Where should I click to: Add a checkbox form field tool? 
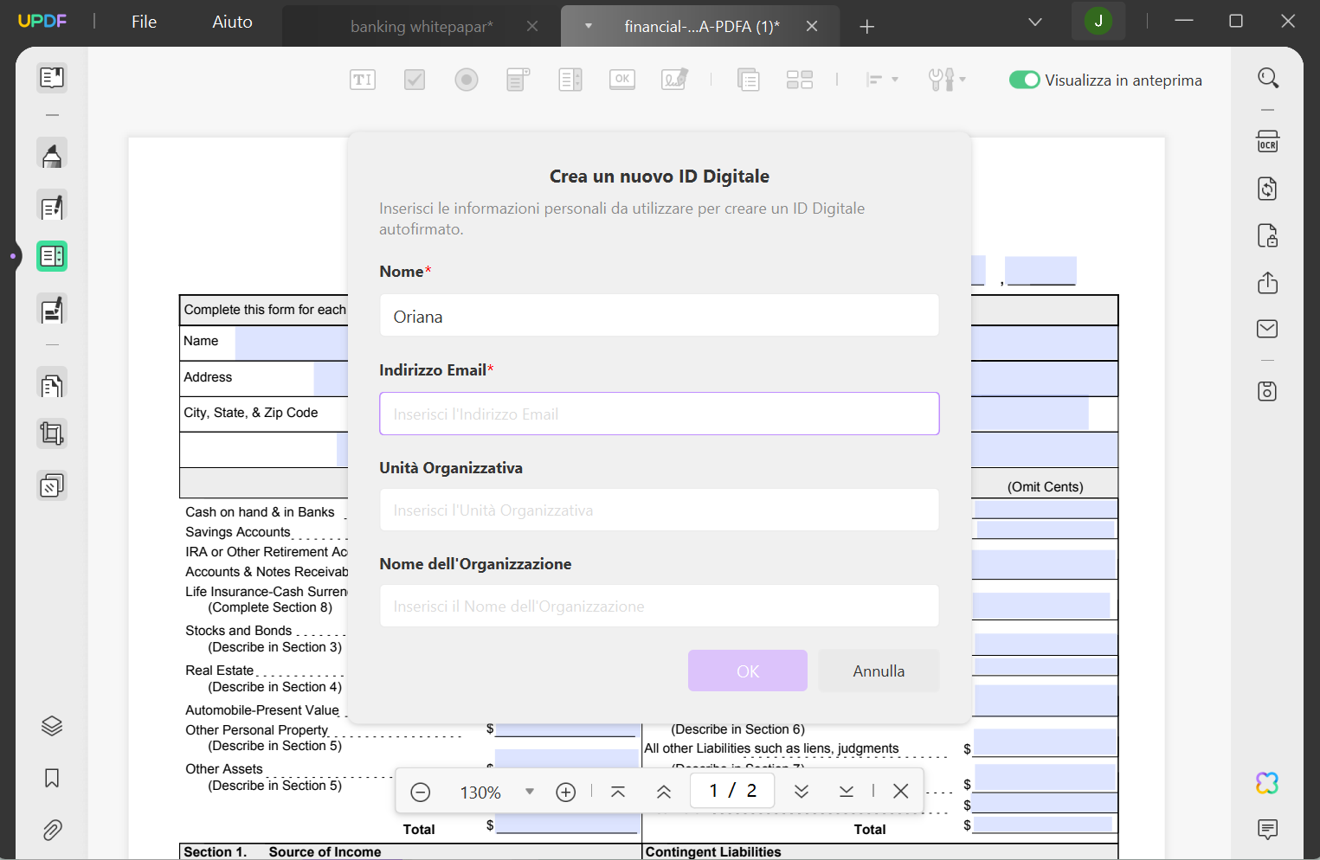point(415,80)
